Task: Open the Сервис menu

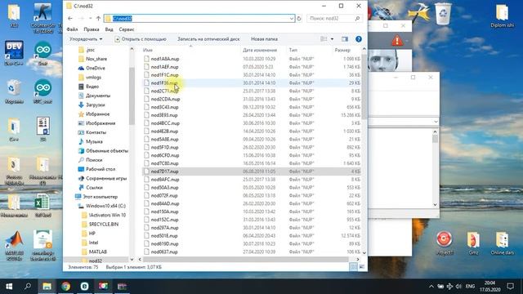Action: [127, 29]
